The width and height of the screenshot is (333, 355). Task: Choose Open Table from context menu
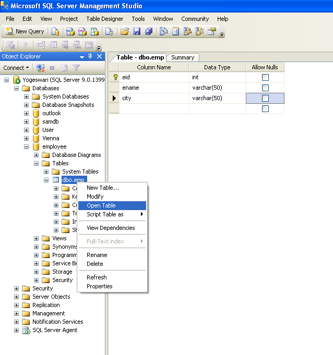(x=112, y=205)
